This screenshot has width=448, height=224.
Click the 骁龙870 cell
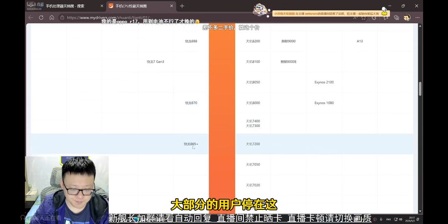click(x=191, y=103)
